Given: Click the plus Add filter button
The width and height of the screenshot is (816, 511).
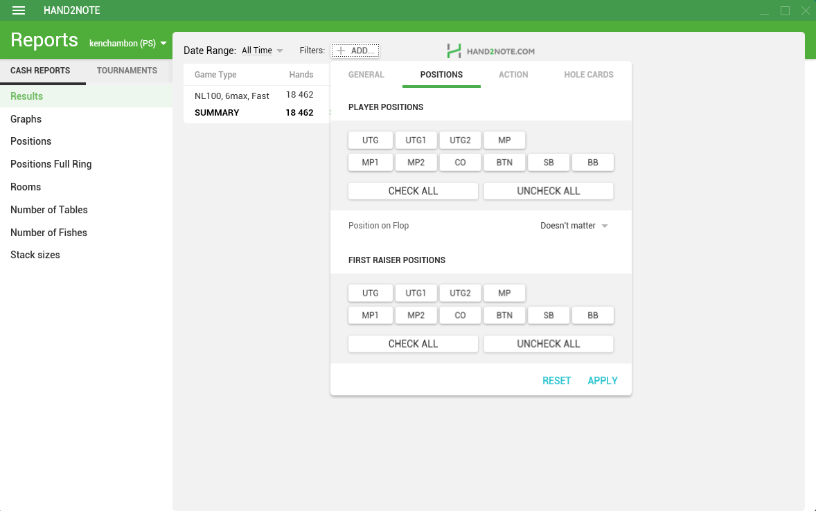Looking at the screenshot, I should tap(355, 51).
